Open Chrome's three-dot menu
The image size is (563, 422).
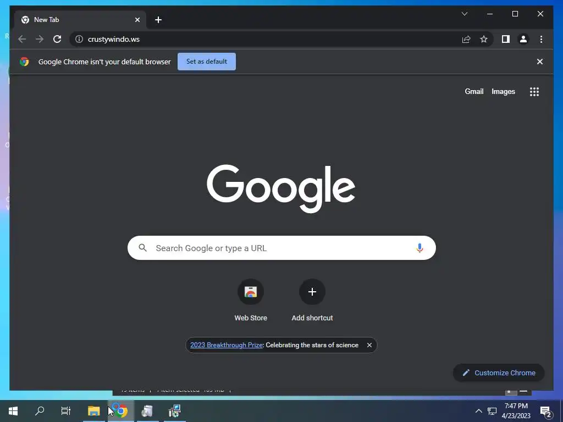pyautogui.click(x=541, y=39)
